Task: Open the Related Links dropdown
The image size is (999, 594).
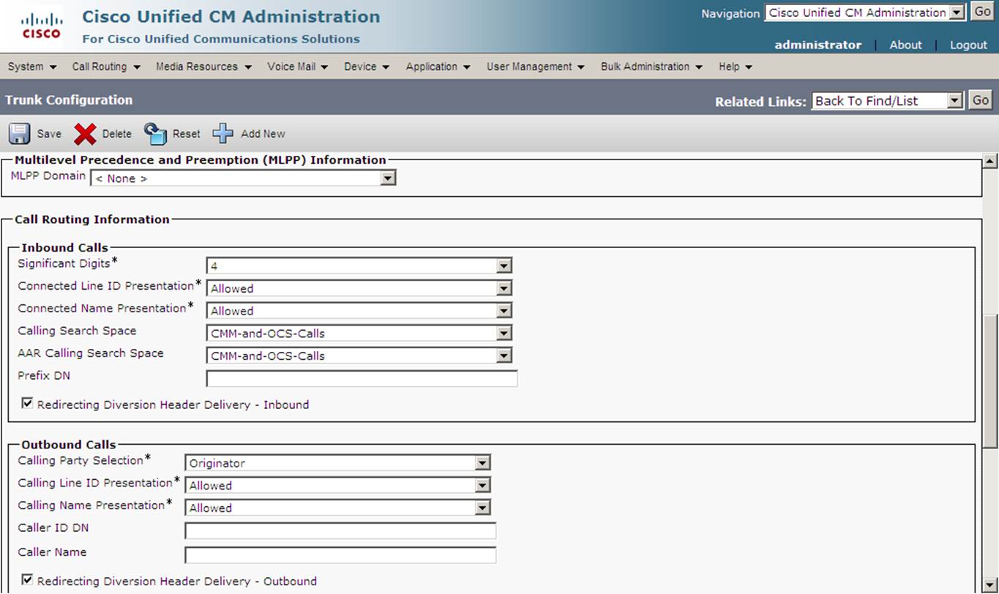Action: click(887, 101)
